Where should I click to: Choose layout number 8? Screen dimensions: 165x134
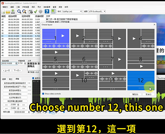click(x=141, y=59)
